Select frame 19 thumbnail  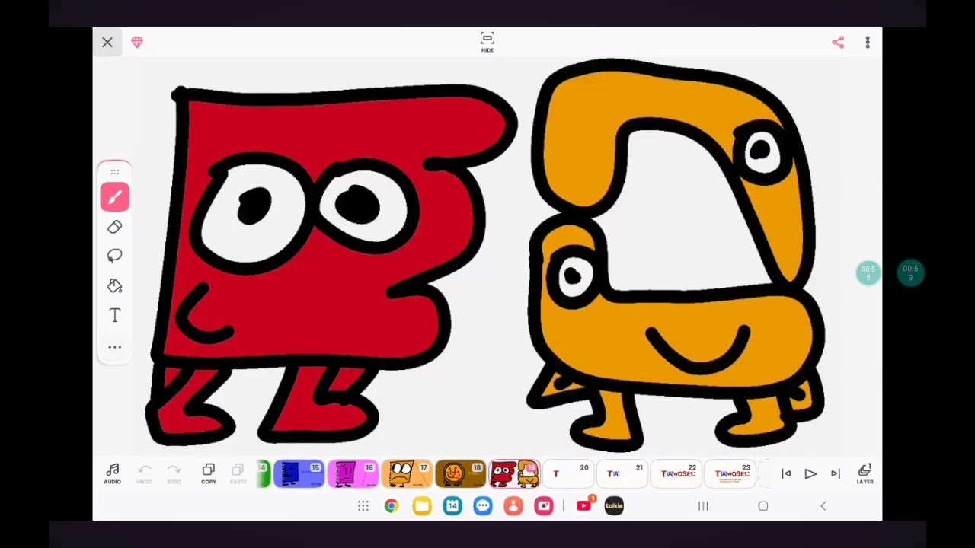click(x=514, y=473)
